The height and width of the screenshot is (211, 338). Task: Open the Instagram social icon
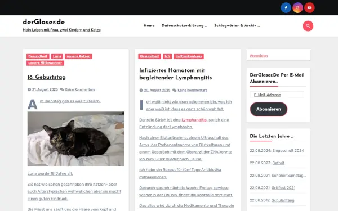click(297, 8)
